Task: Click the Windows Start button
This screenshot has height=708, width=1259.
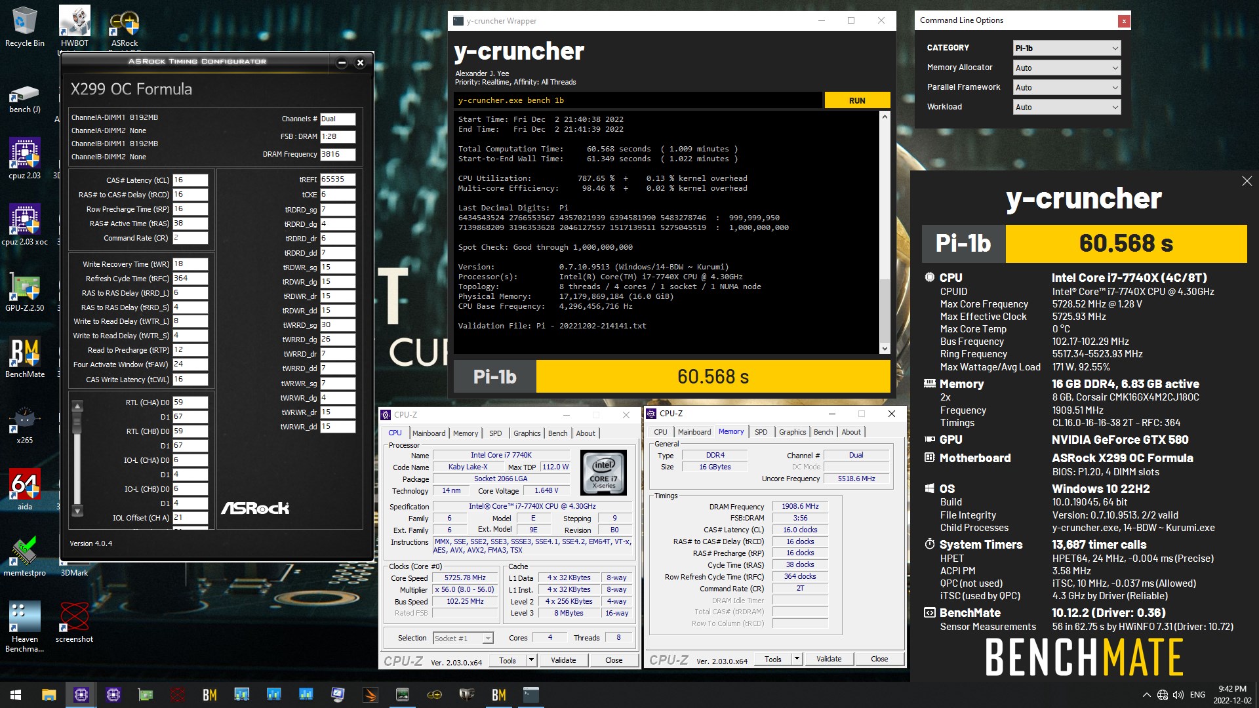Action: pos(16,695)
